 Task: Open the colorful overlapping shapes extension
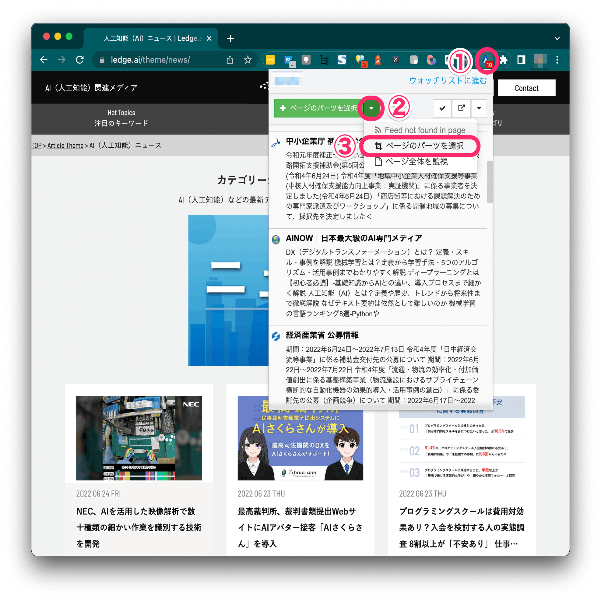(431, 60)
